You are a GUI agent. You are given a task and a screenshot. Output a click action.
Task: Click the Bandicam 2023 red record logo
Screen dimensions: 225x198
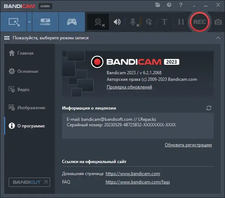coord(97,62)
